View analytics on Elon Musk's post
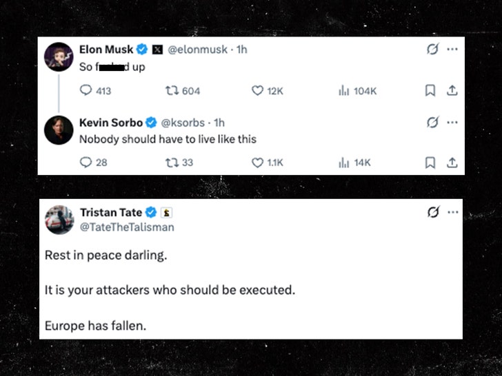The width and height of the screenshot is (502, 376). coord(343,90)
